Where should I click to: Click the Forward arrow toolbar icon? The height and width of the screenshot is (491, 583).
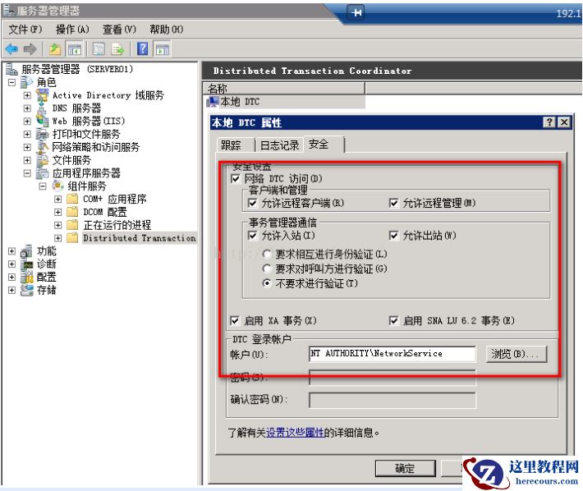click(30, 48)
